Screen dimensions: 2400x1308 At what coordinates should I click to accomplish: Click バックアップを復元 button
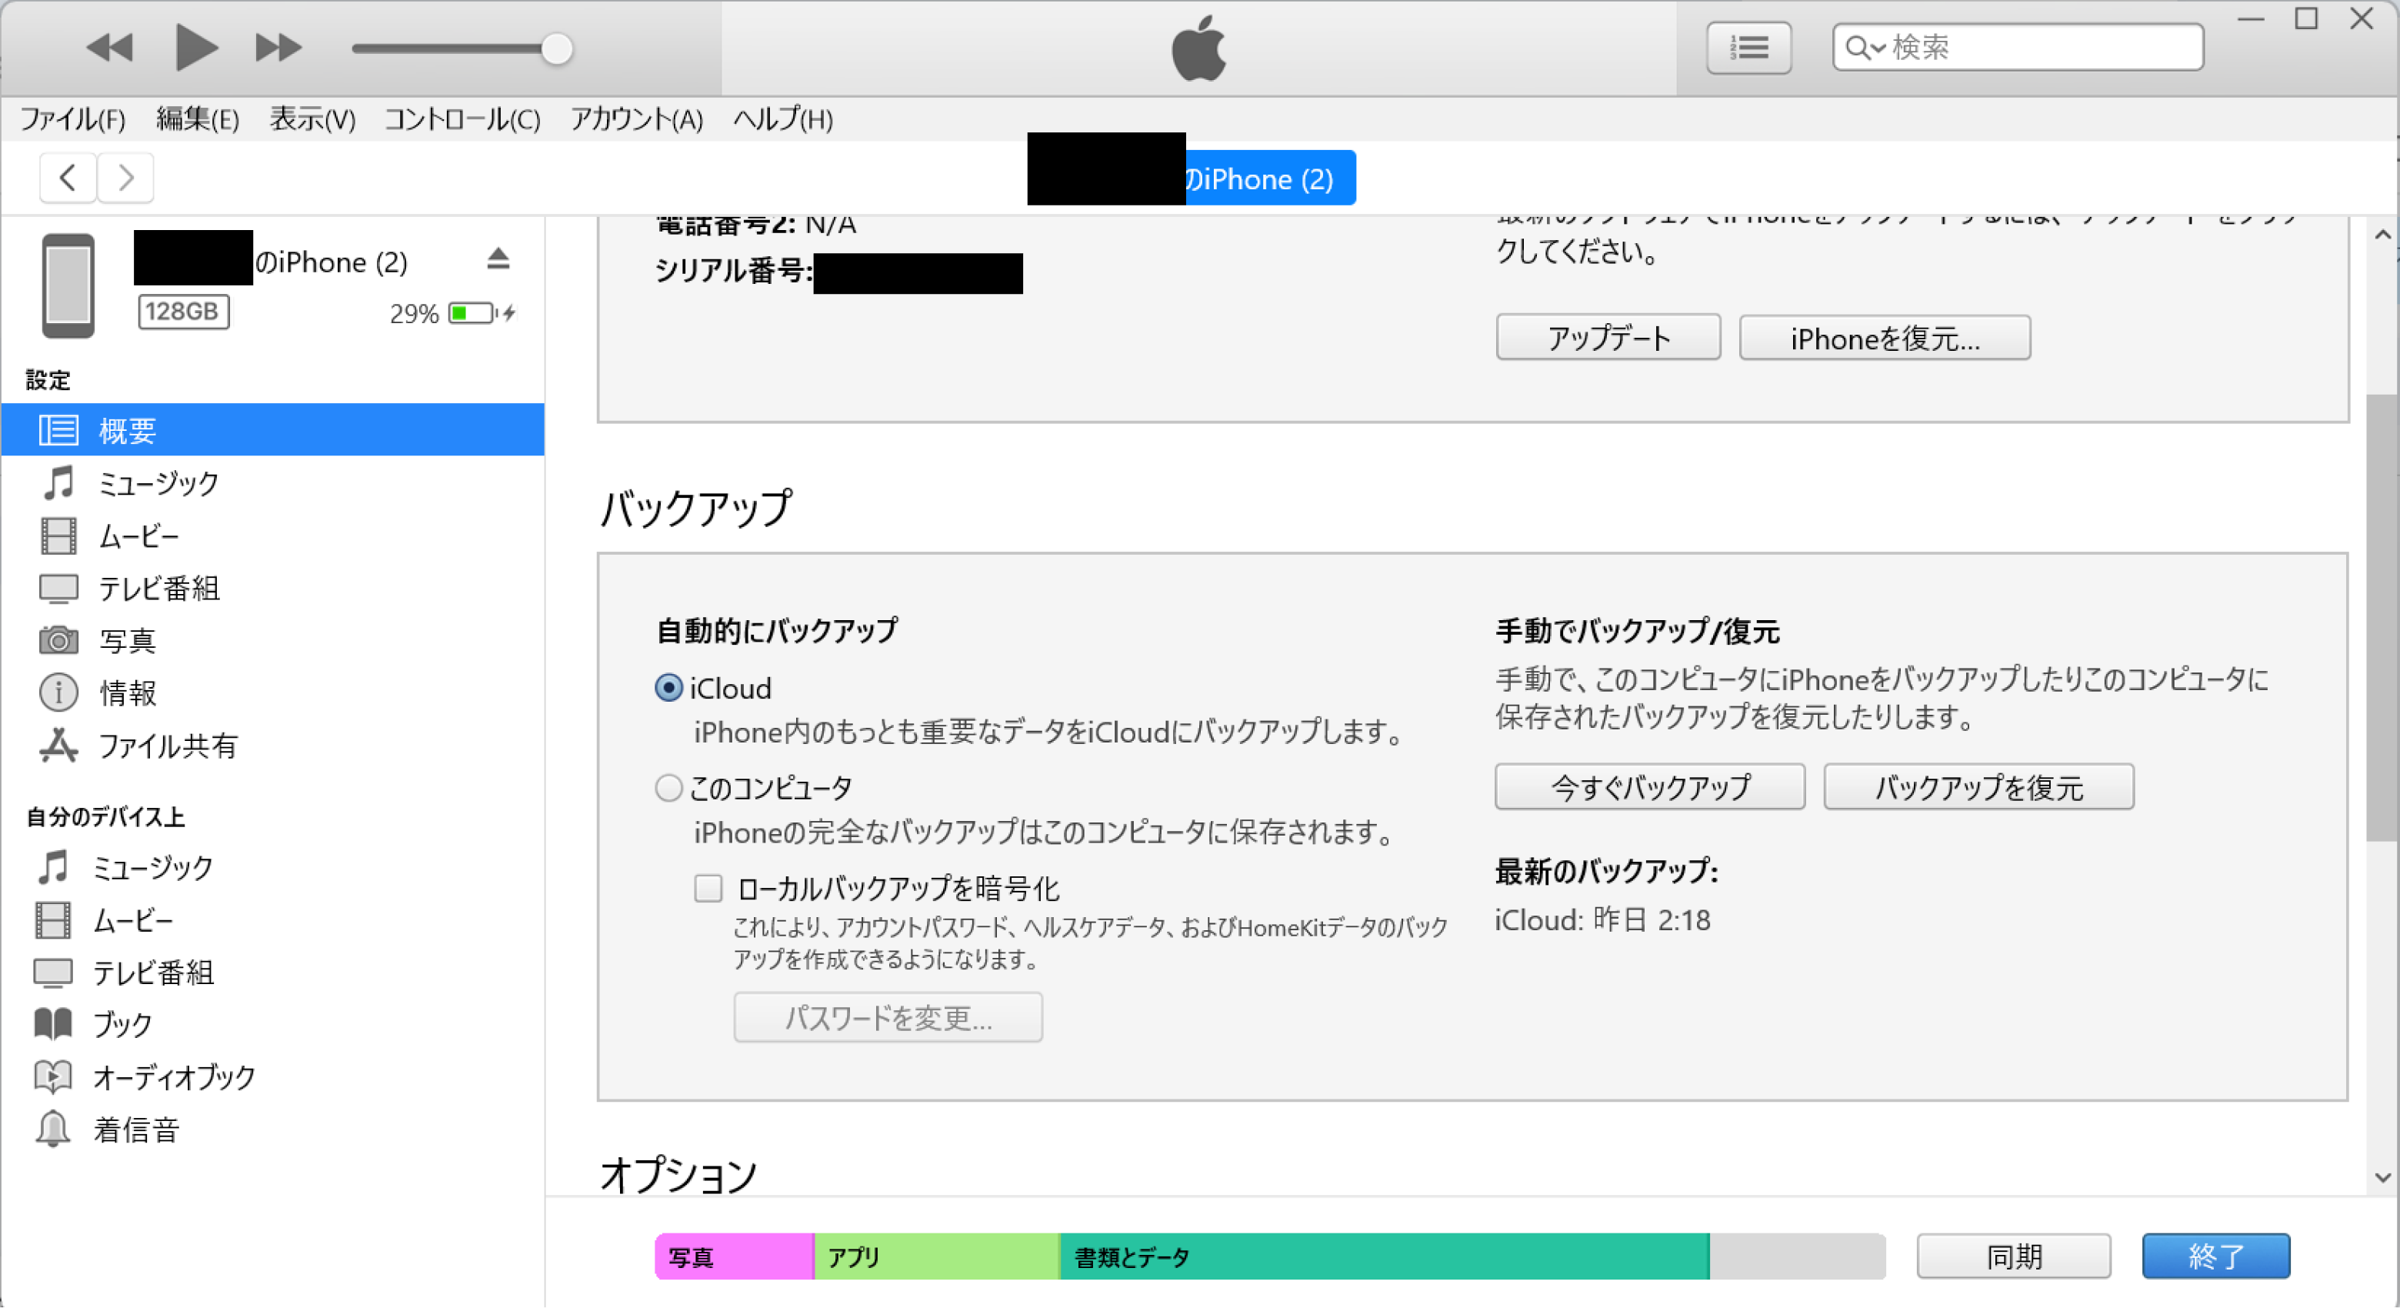click(1979, 787)
